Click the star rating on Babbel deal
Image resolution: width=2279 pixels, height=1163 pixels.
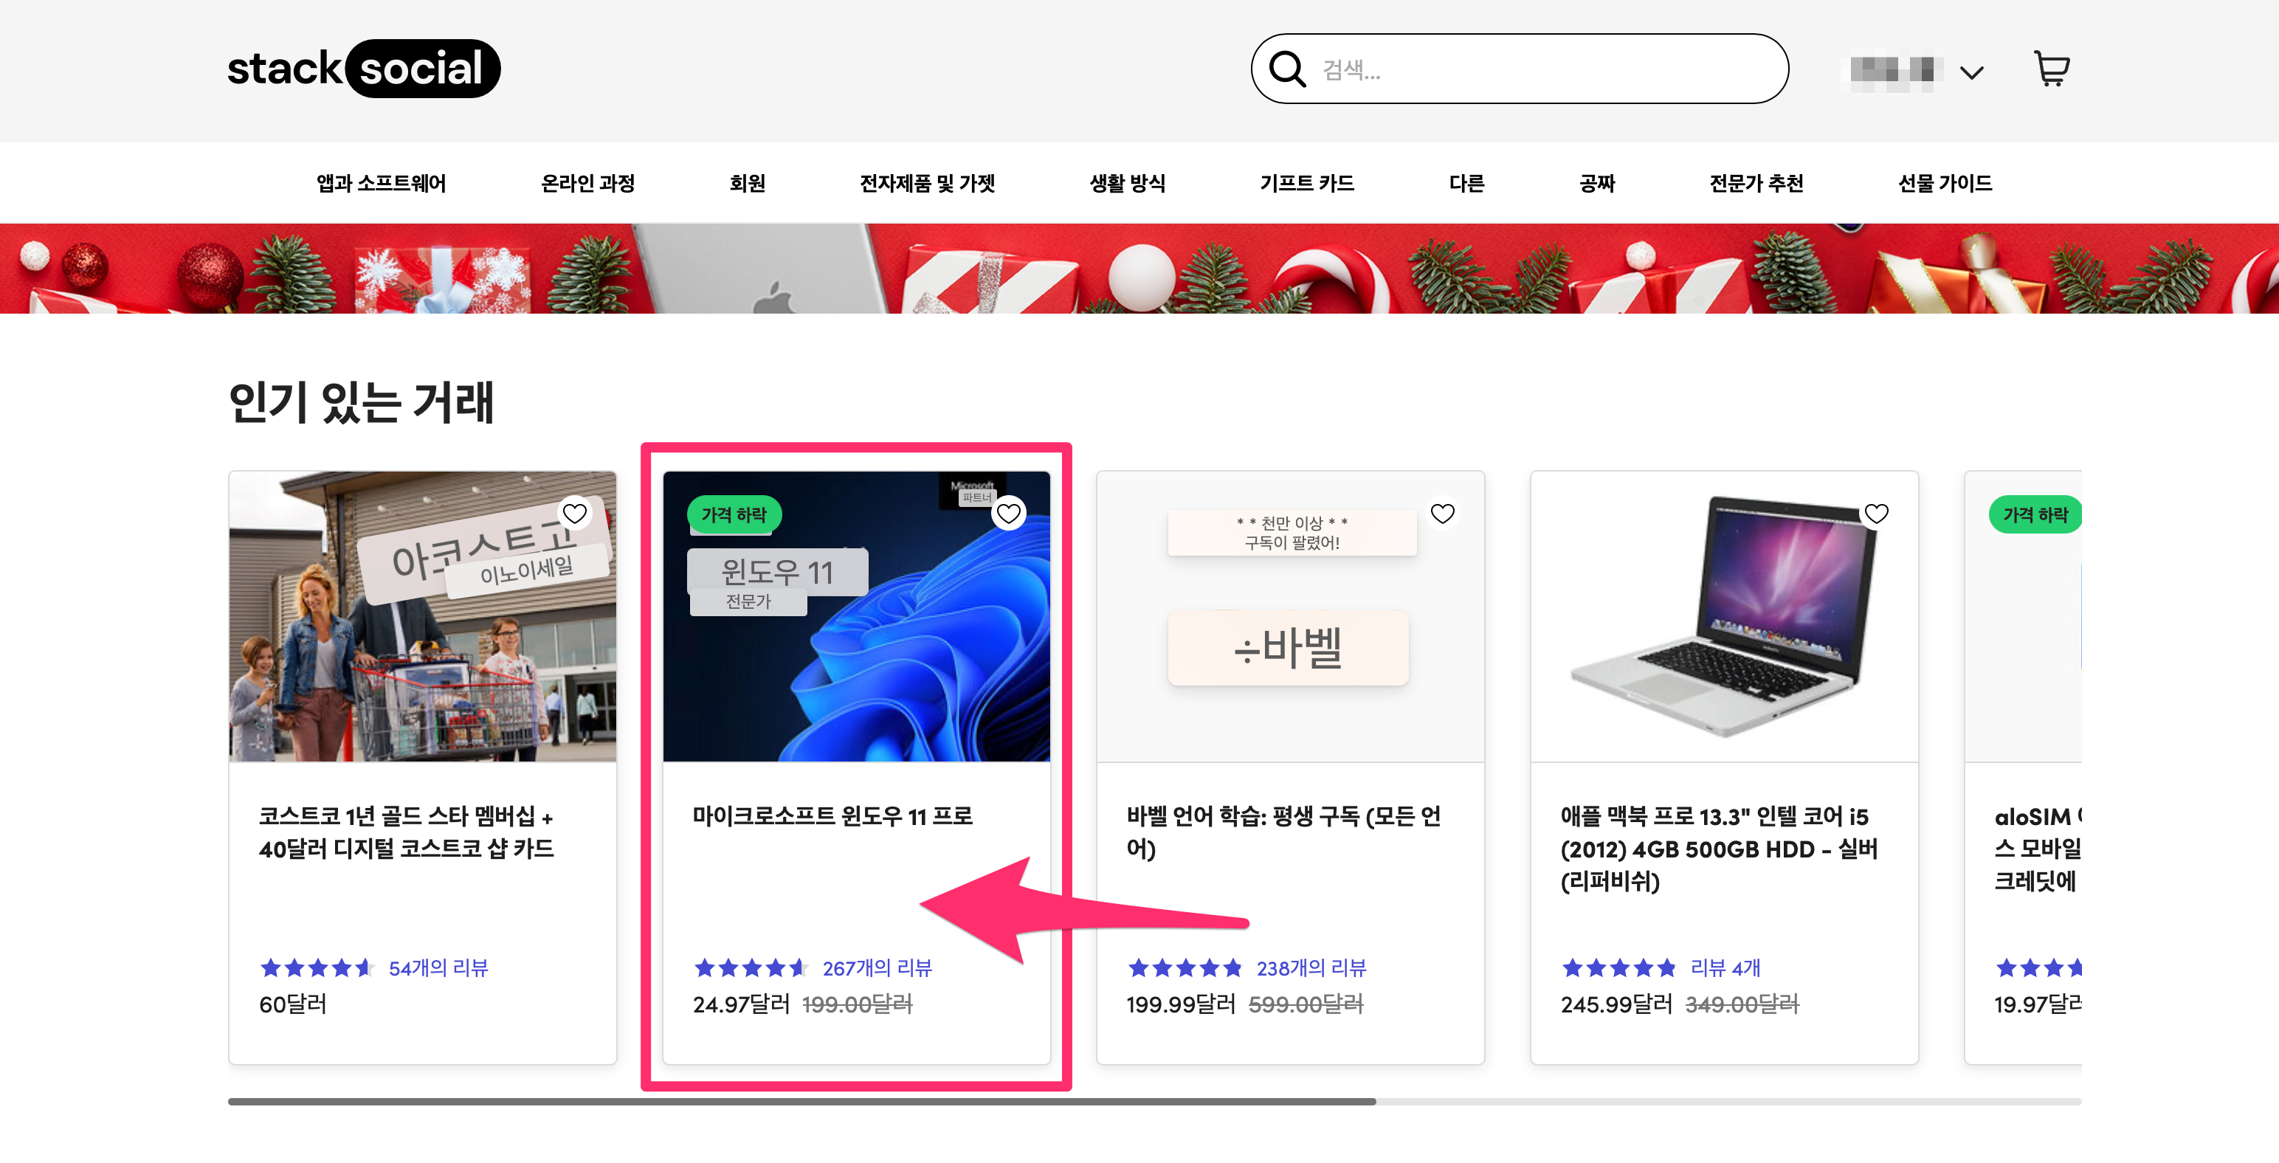coord(1185,967)
